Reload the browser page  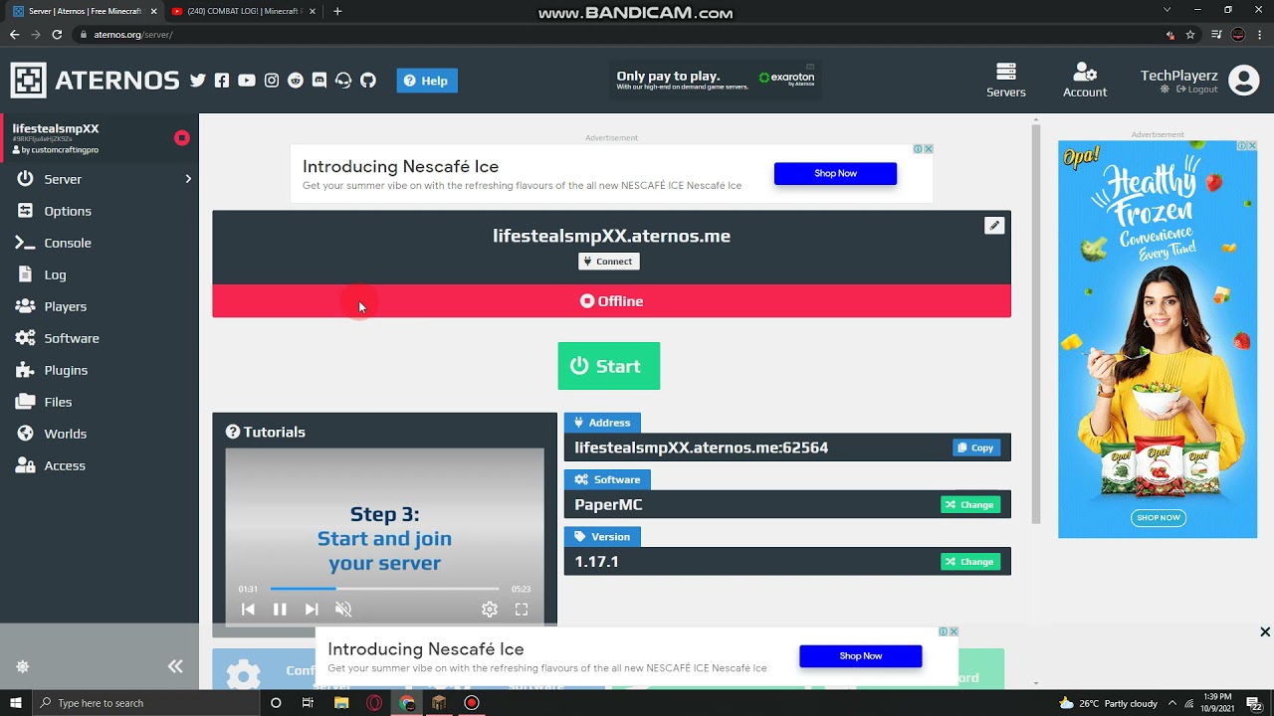pos(57,34)
